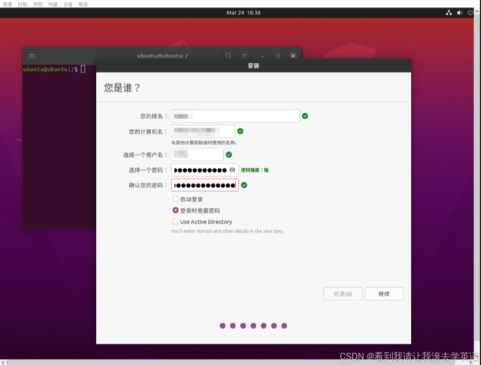This screenshot has height=365, width=481.
Task: Click the volume icon in the top bar
Action: tap(459, 12)
